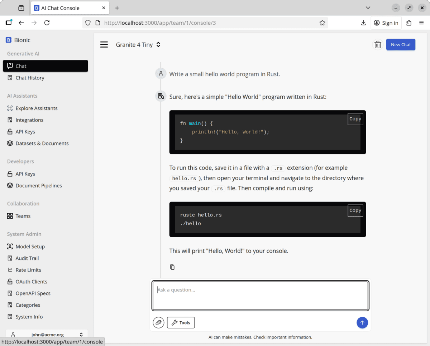The image size is (430, 346).
Task: Go to Model Setup in sidebar
Action: pyautogui.click(x=30, y=247)
